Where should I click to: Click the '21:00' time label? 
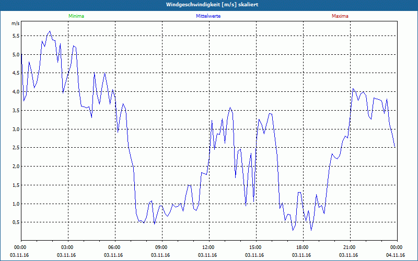[350, 247]
